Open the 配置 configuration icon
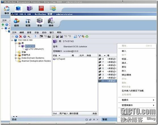Screen dimensions: 158x125 click(x=28, y=22)
